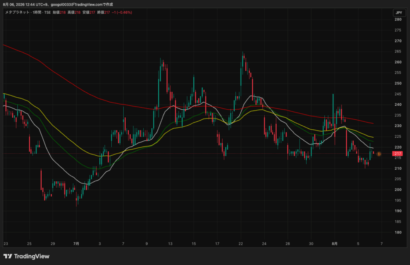Click the 250 price axis label
410x265 pixels.
tap(398, 83)
